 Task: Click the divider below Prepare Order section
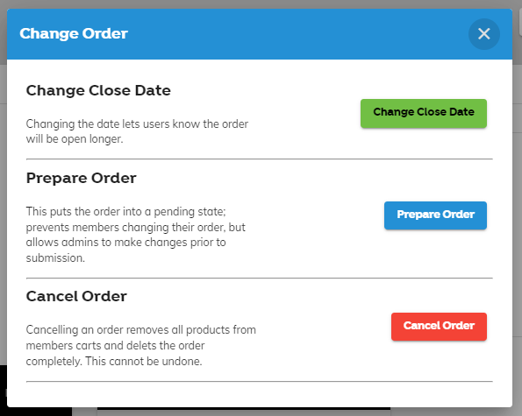click(x=260, y=278)
